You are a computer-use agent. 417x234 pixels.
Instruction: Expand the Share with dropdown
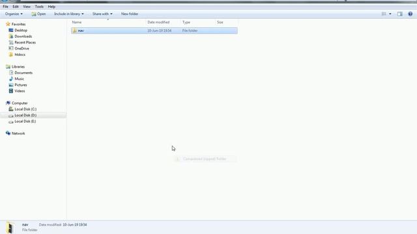(x=102, y=14)
